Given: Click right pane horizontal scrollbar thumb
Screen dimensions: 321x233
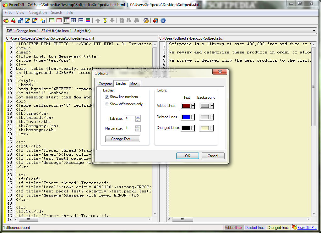Looking at the screenshot, I should (182, 219).
